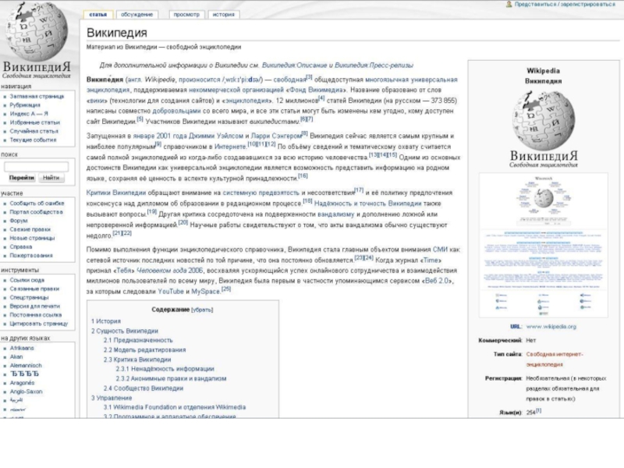Open 'Пожертвования' sidebar link
The height and width of the screenshot is (468, 624).
tap(31, 256)
